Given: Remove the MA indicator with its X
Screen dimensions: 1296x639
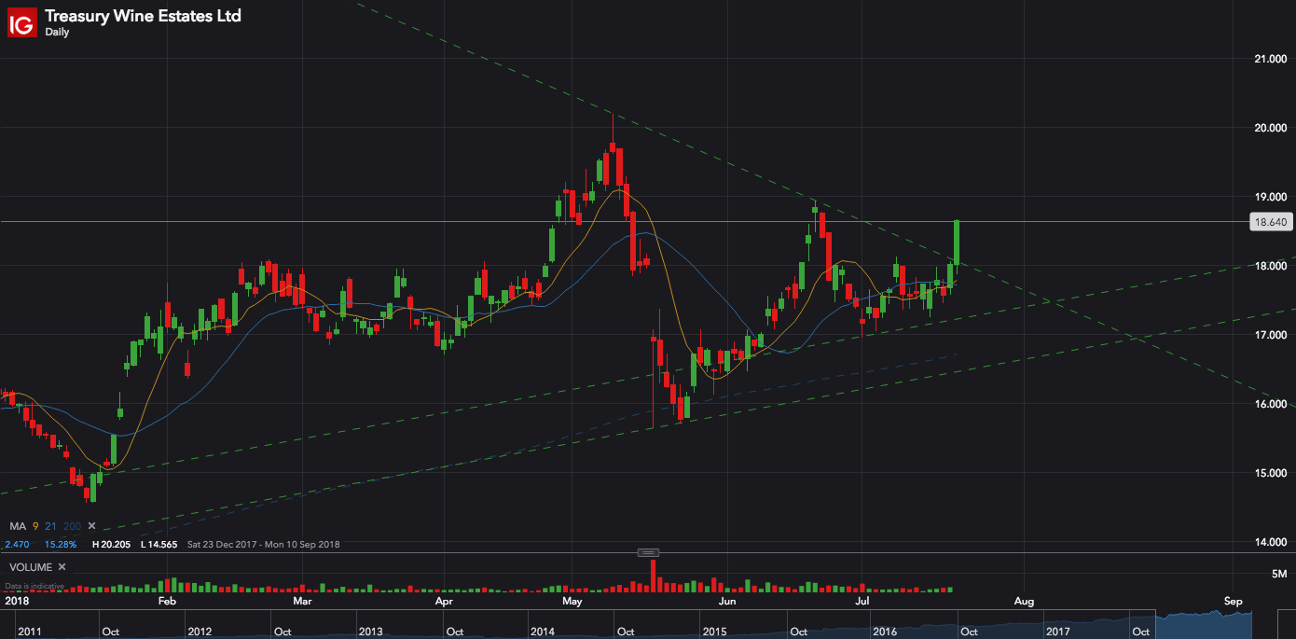Looking at the screenshot, I should (x=91, y=526).
